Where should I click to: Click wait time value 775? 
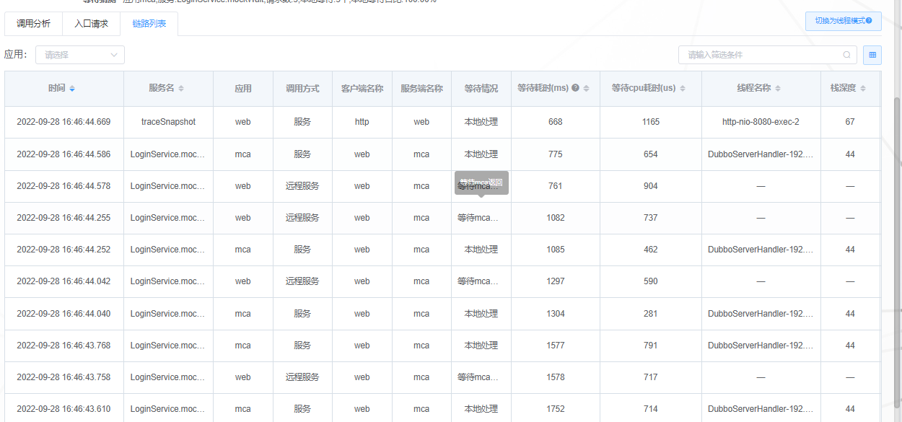point(556,154)
